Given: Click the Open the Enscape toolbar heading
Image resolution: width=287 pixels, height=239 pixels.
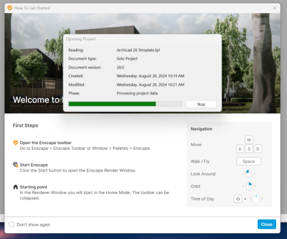Looking at the screenshot, I should click(45, 143).
